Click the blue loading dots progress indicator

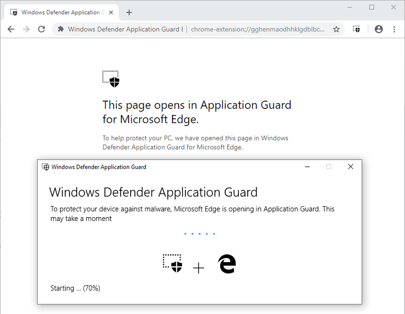(x=200, y=234)
